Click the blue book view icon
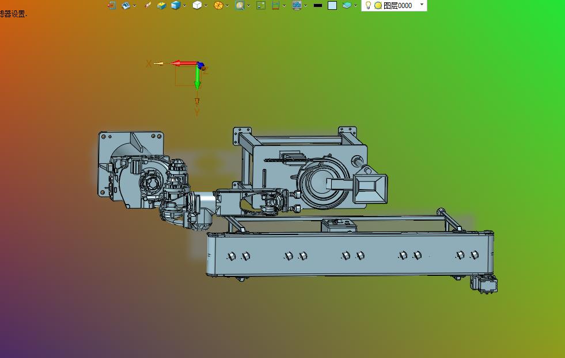The image size is (565, 358). pos(126,5)
